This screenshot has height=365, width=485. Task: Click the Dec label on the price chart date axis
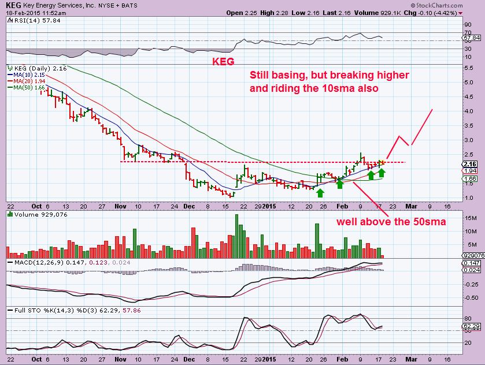click(189, 206)
